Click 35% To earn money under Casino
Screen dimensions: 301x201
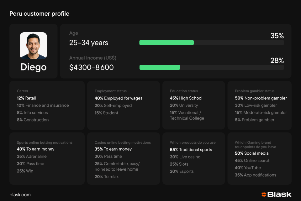(113, 149)
